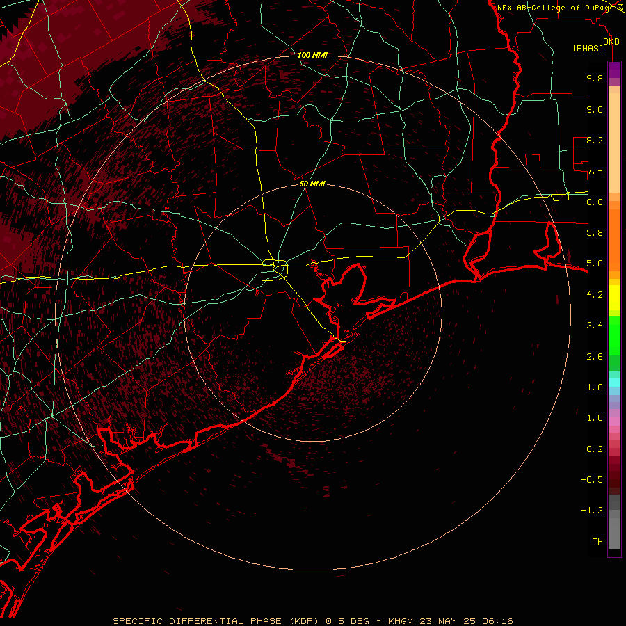Click the 100 NMI range ring label
This screenshot has height=626, width=626.
click(x=312, y=55)
